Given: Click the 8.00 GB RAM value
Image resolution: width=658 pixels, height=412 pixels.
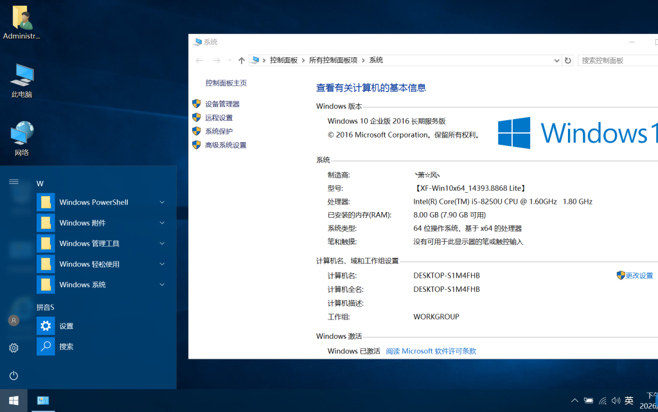Looking at the screenshot, I should pyautogui.click(x=449, y=215).
